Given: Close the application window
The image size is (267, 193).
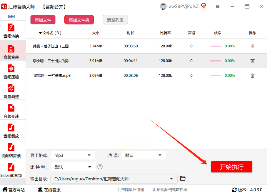Looking at the screenshot, I should click(262, 6).
